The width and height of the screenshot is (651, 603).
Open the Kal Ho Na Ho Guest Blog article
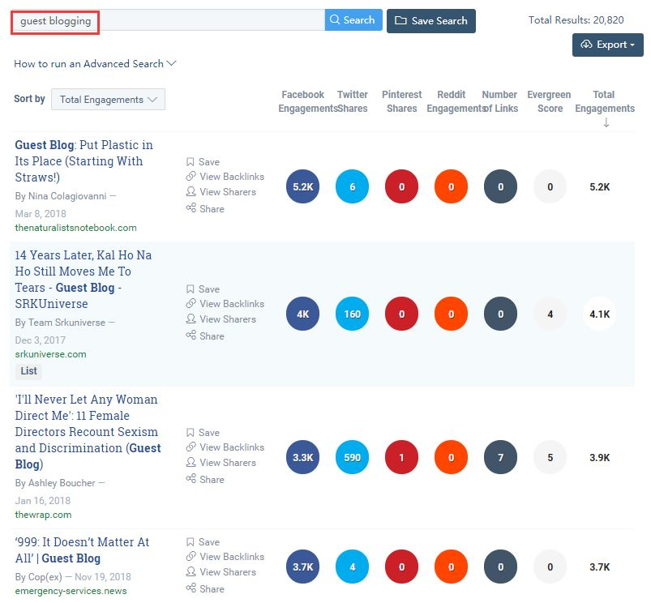coord(84,280)
